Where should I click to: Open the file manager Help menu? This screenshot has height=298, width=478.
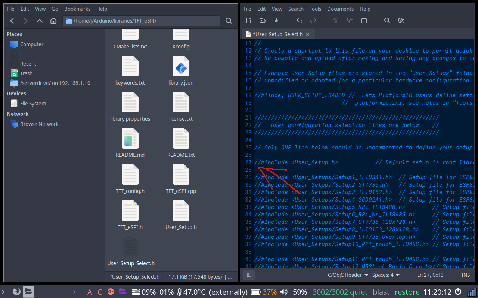102,9
